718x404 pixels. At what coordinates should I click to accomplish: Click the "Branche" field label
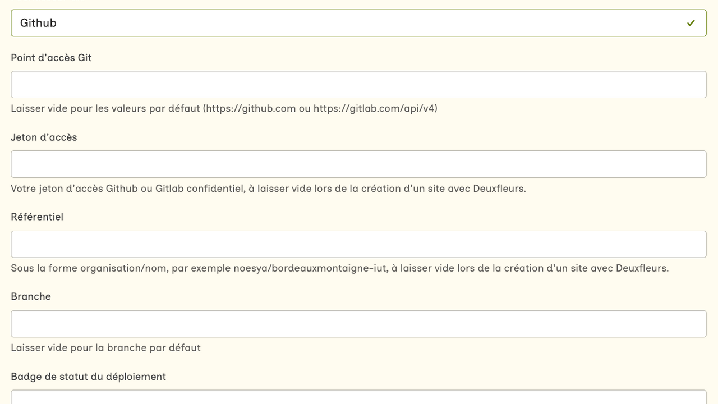click(x=31, y=296)
